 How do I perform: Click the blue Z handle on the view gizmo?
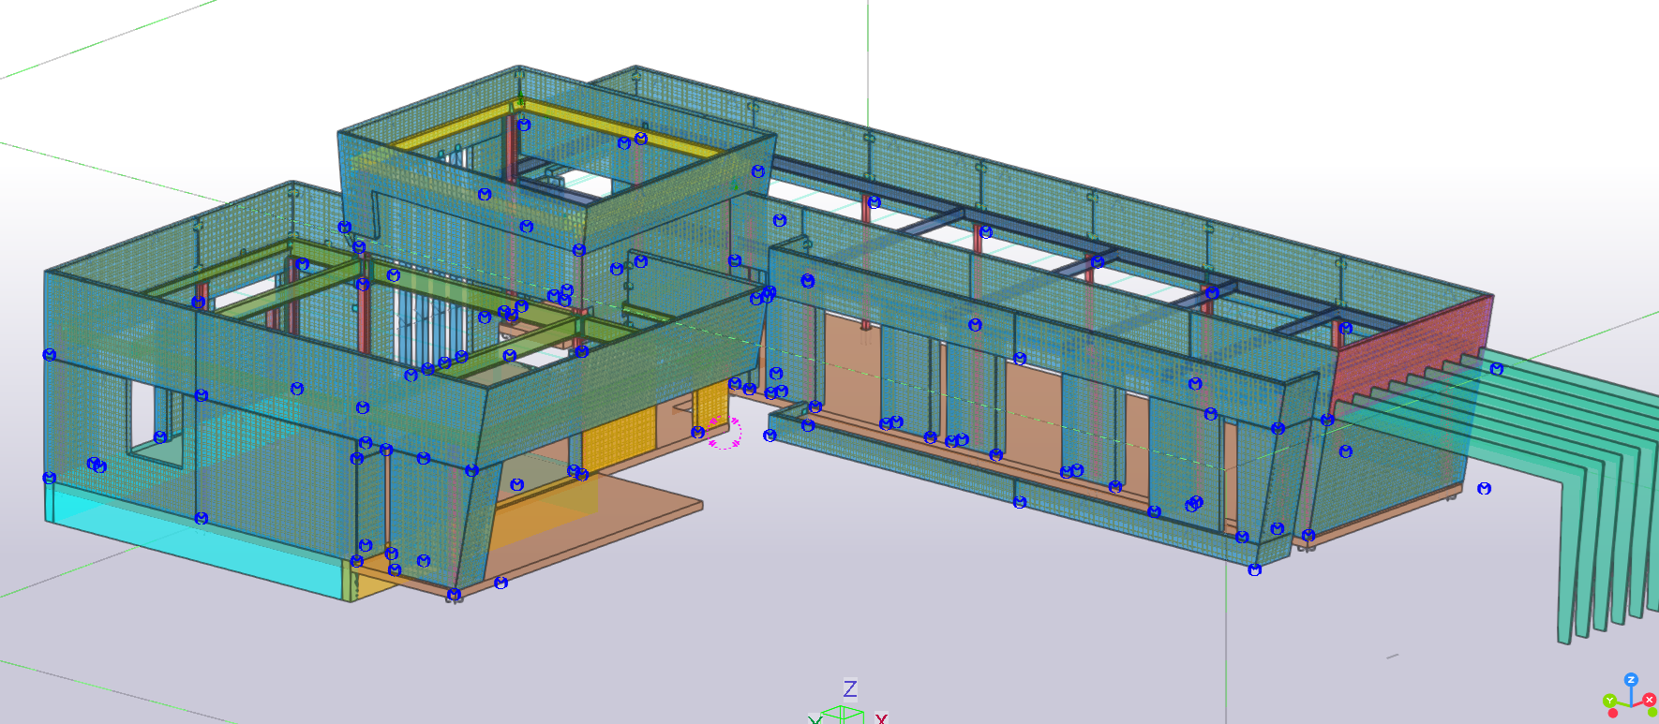pyautogui.click(x=1631, y=679)
